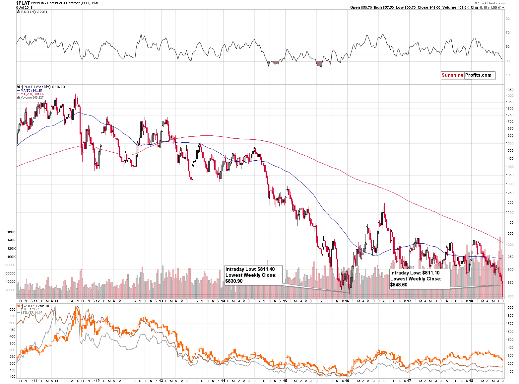
Task: Click the 18 year marker on the bottom time axis
Action: 471,381
